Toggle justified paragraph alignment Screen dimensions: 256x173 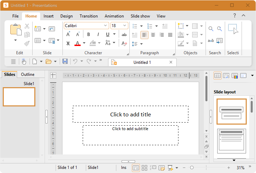click(170, 35)
